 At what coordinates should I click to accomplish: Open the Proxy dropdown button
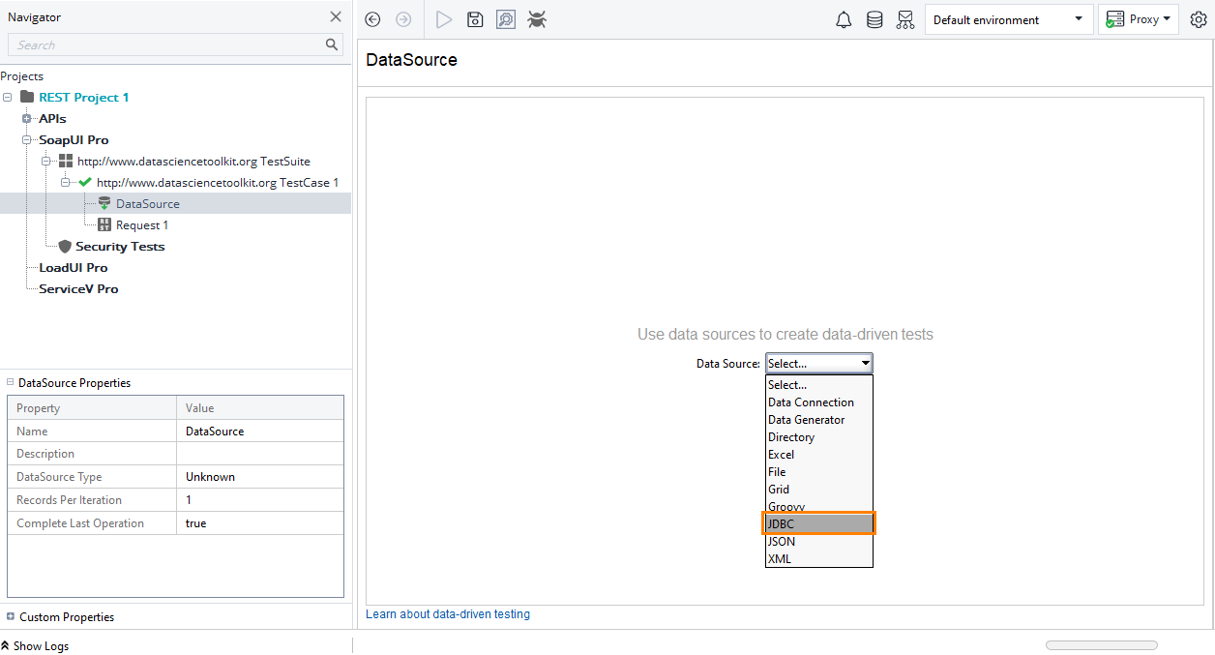tap(1138, 19)
